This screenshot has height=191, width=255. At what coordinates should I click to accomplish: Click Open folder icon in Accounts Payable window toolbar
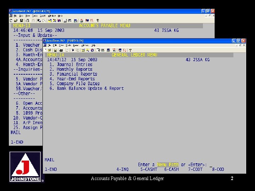click(16, 21)
